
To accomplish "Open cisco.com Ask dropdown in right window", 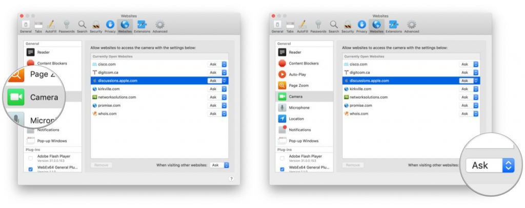I will coord(469,64).
